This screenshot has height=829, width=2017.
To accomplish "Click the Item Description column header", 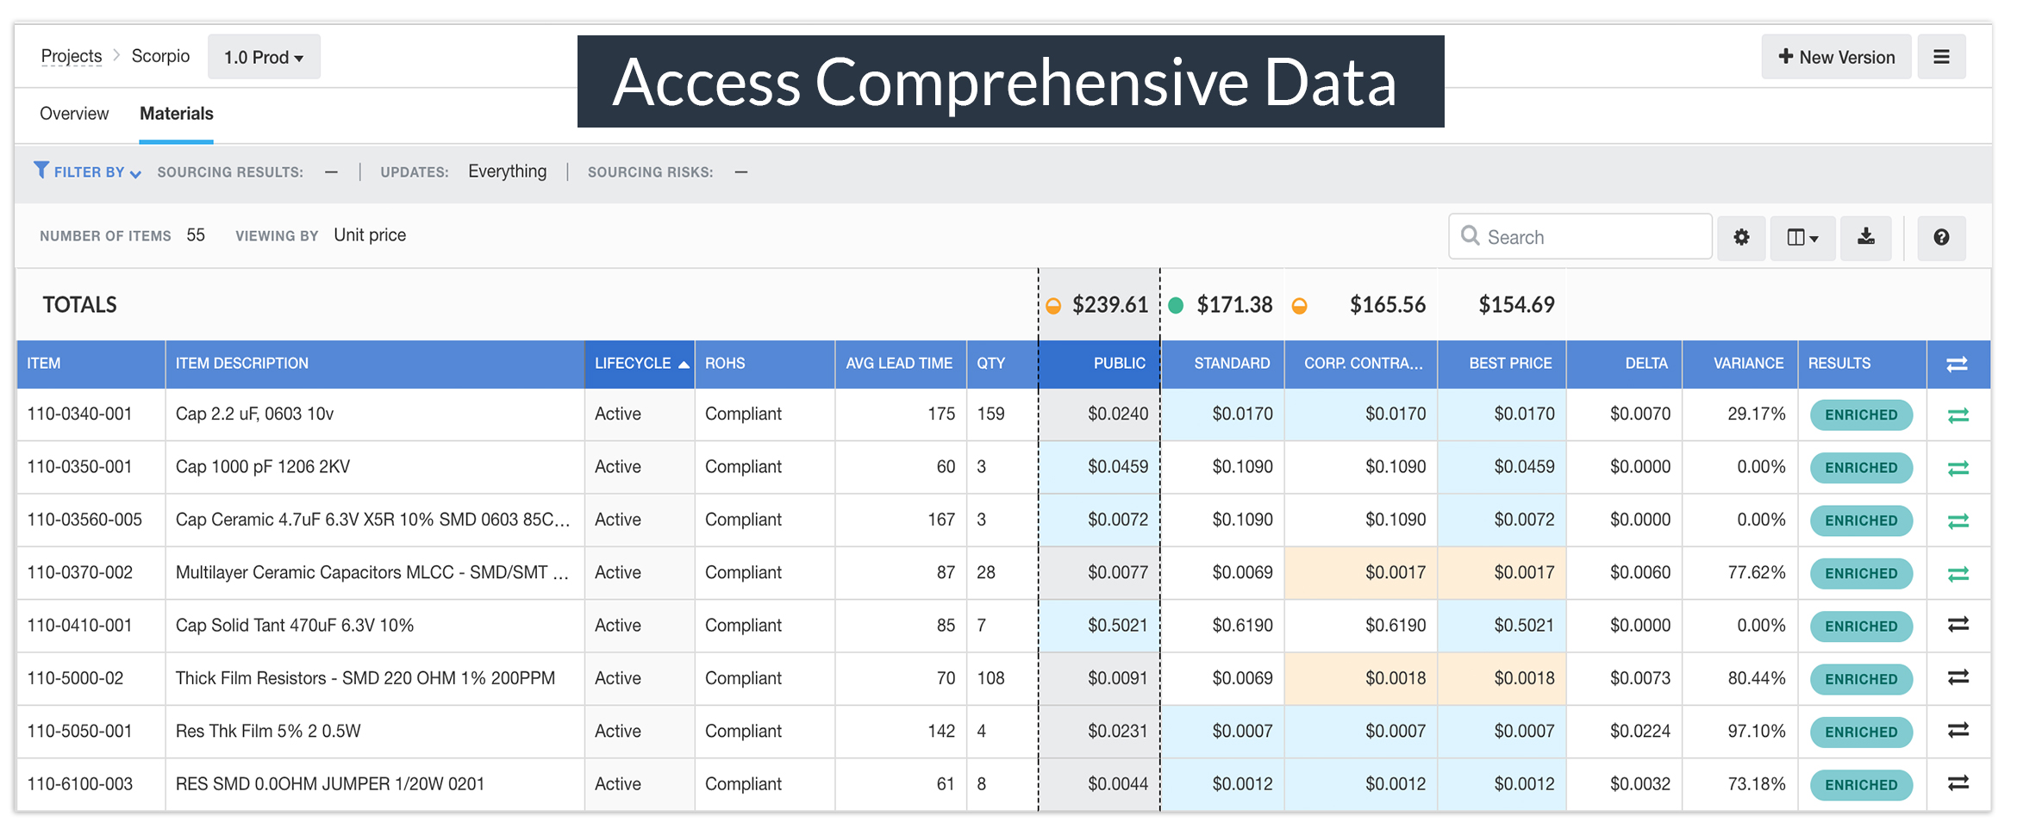I will (x=375, y=364).
